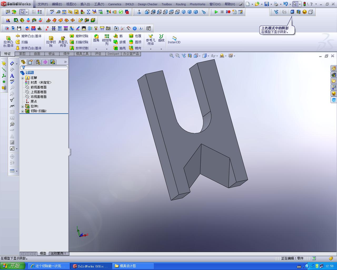The width and height of the screenshot is (337, 270).
Task: Click the Zoom to Fit magnifier icon
Action: [171, 56]
